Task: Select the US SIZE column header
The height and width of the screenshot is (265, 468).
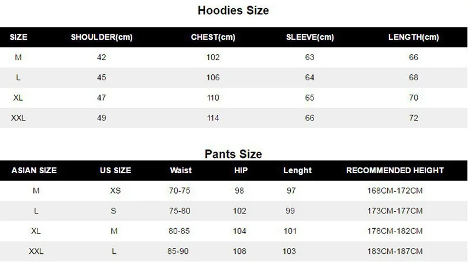Action: point(115,170)
